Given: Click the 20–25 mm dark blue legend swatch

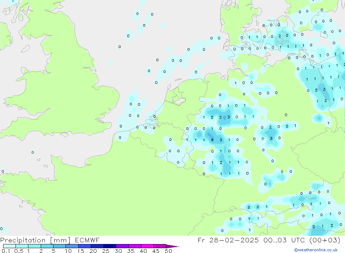Looking at the screenshot, I should coord(97,246).
